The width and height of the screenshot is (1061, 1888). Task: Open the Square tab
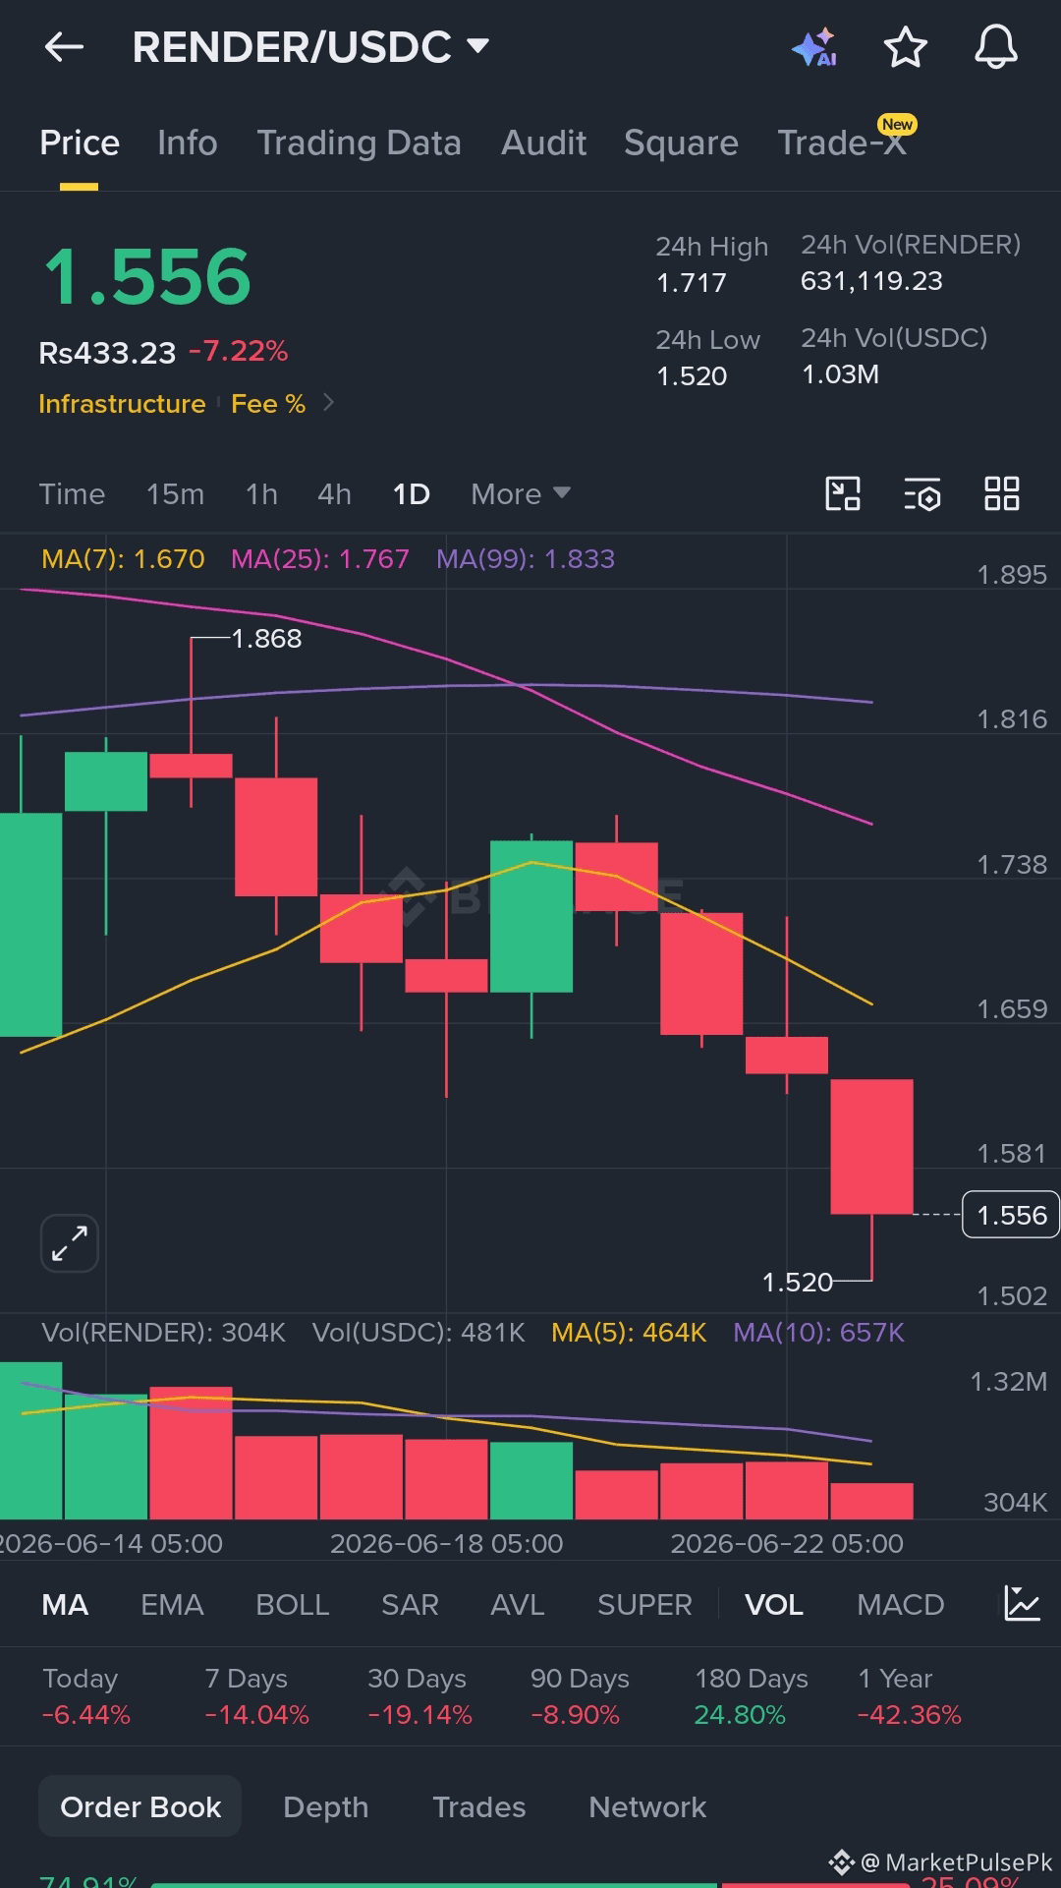[x=681, y=143]
